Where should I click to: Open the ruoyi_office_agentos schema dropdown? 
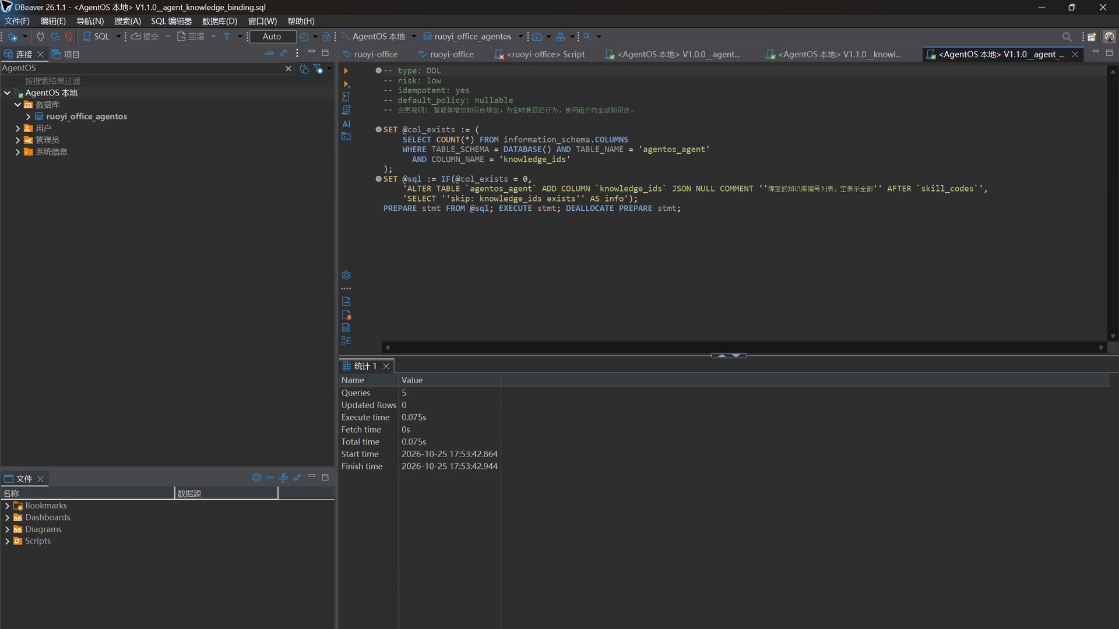473,36
